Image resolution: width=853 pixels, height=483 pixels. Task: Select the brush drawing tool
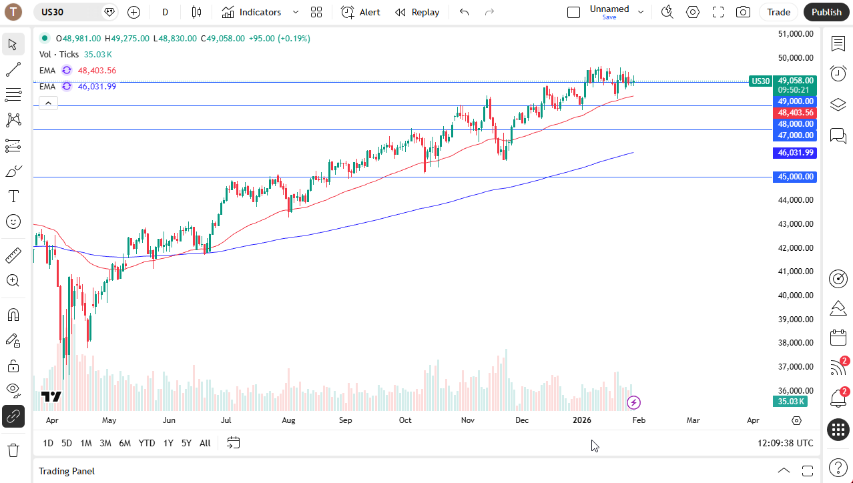(13, 171)
